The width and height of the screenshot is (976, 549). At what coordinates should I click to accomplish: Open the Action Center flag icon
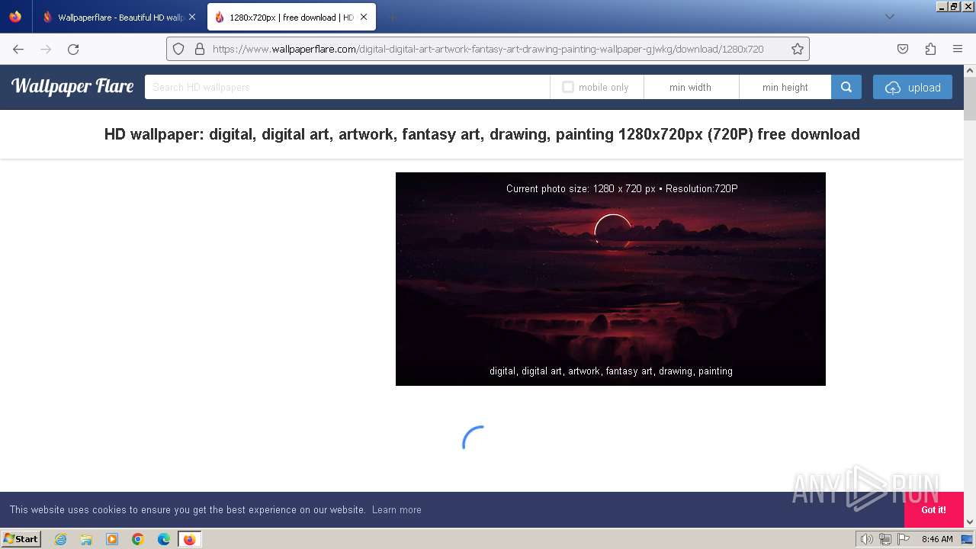point(904,539)
